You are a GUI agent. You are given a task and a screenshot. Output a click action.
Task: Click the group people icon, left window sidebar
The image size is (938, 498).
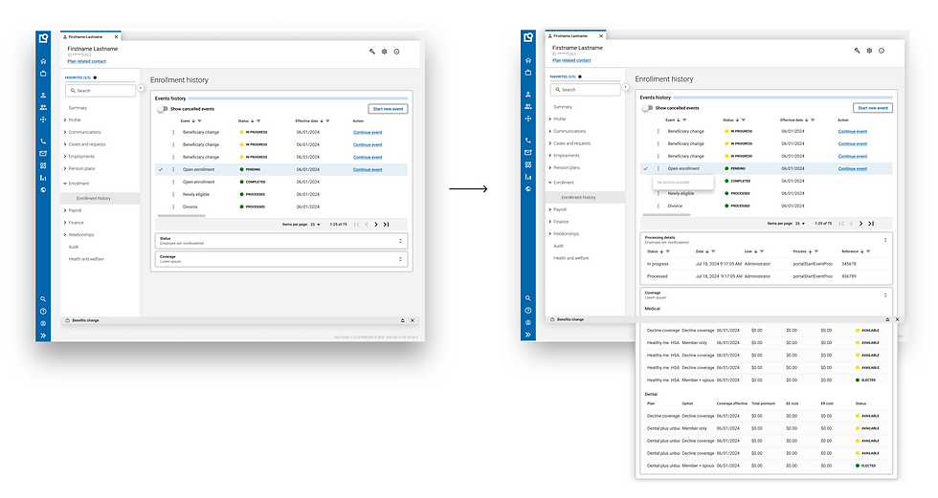click(43, 107)
